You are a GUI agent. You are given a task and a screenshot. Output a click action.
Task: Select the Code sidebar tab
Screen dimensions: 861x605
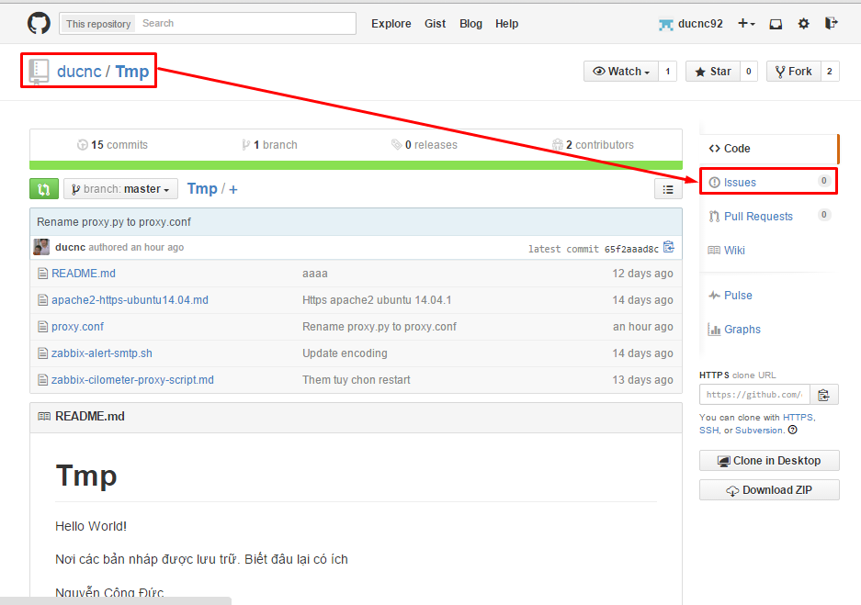coord(769,148)
